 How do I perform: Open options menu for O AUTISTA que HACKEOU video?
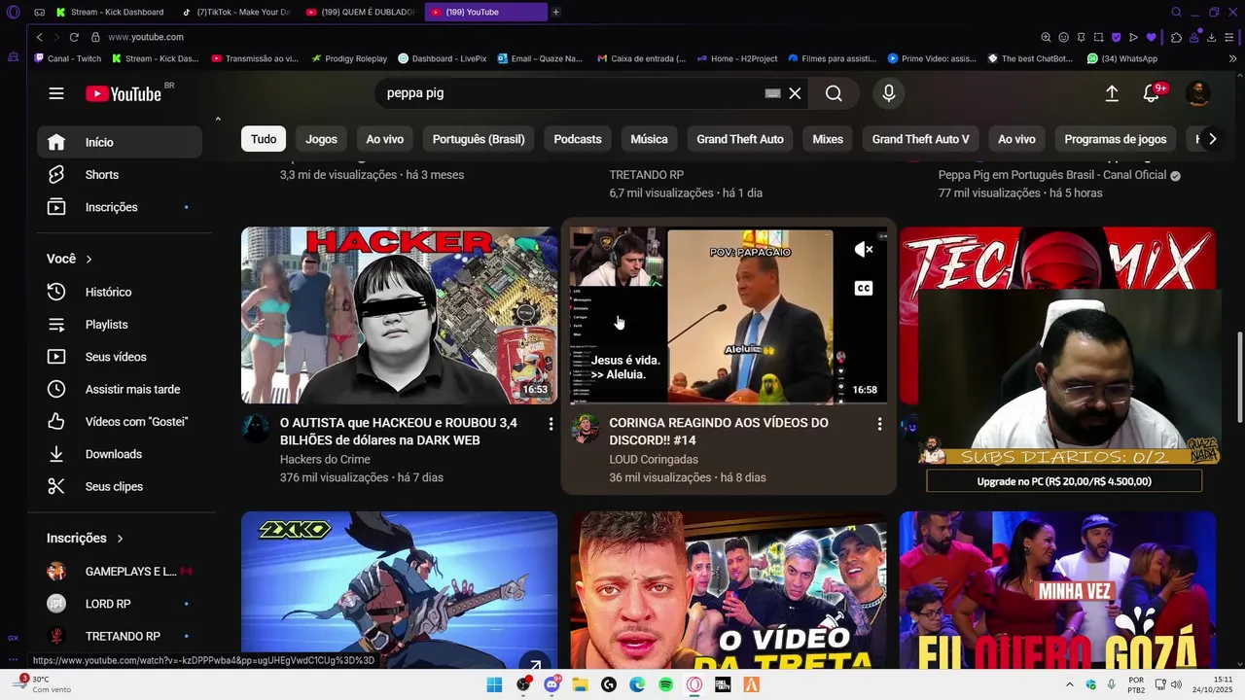pyautogui.click(x=551, y=424)
